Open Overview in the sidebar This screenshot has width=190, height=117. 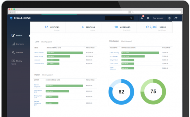point(19,52)
